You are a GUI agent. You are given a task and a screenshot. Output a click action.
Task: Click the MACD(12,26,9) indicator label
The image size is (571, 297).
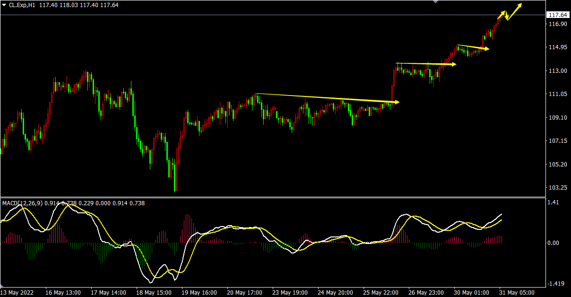pos(23,203)
